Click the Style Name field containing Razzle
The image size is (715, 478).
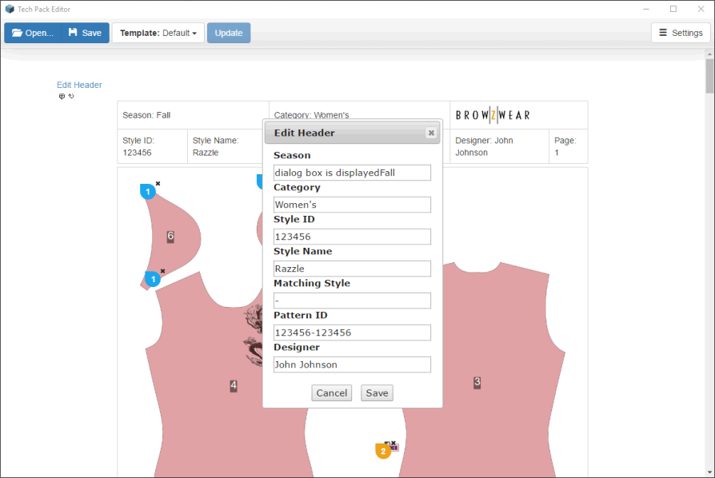[x=352, y=269]
